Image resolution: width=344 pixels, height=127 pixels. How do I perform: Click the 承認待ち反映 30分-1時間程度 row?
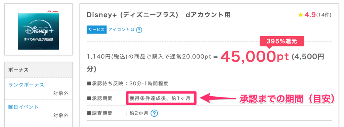[x=128, y=83]
